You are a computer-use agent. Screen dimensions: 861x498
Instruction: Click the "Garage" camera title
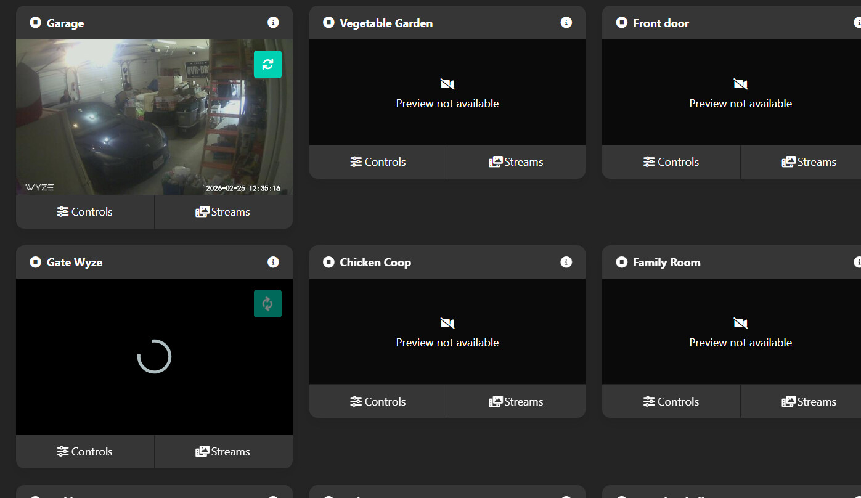[x=65, y=23]
